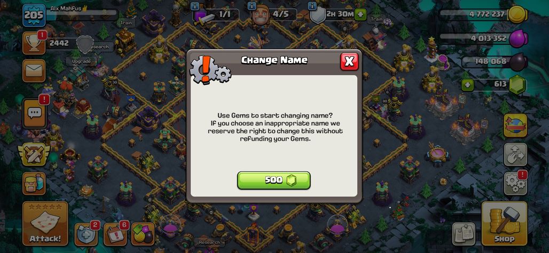Confirm name change with 500 gems button
549x253 pixels.
coord(274,180)
